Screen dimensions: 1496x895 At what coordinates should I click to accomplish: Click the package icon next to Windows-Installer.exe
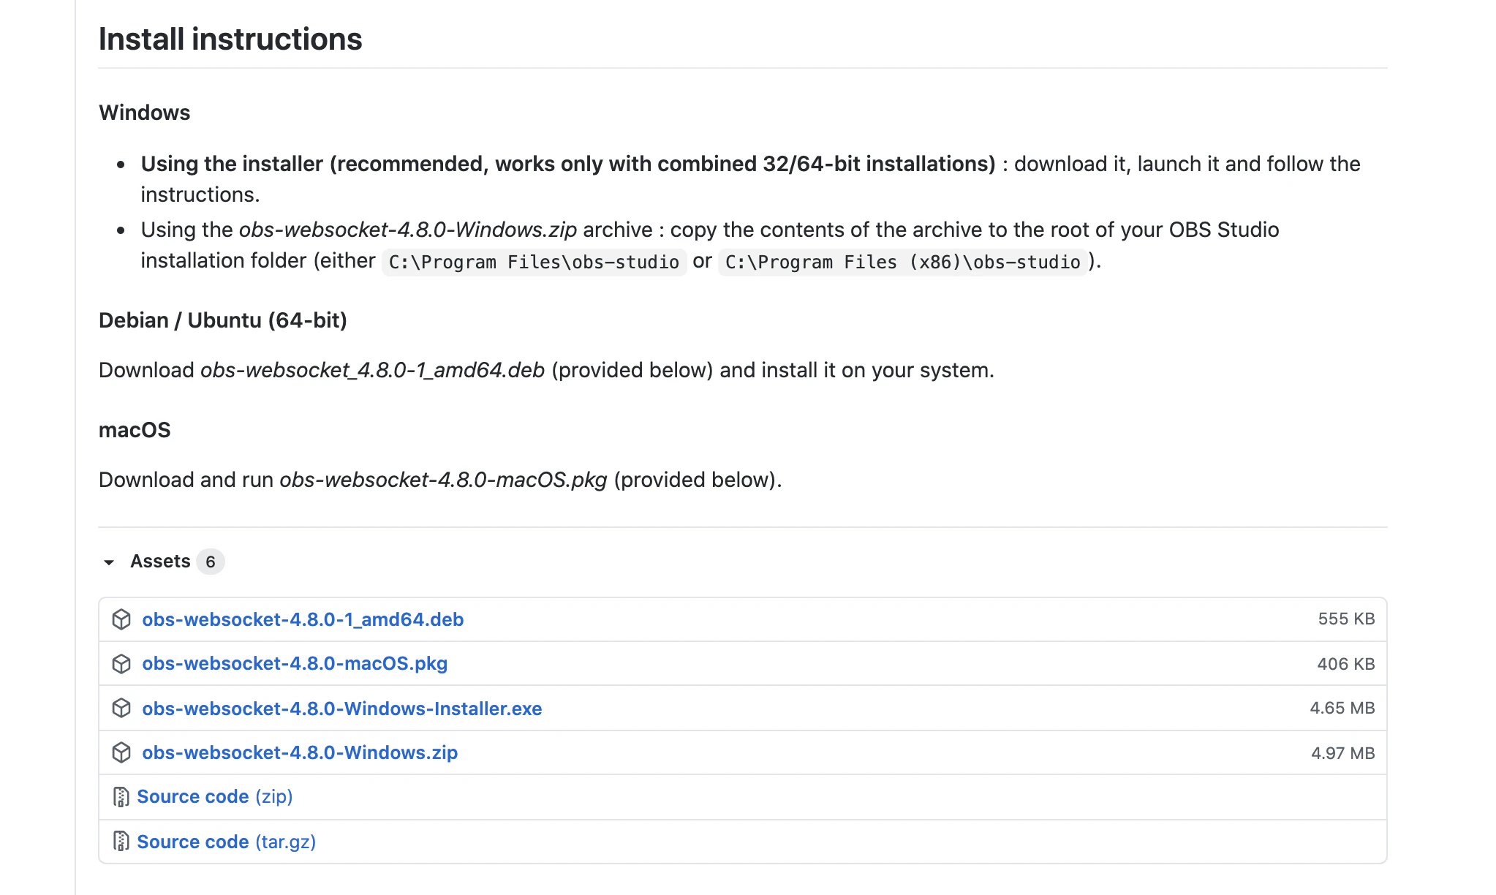click(121, 709)
